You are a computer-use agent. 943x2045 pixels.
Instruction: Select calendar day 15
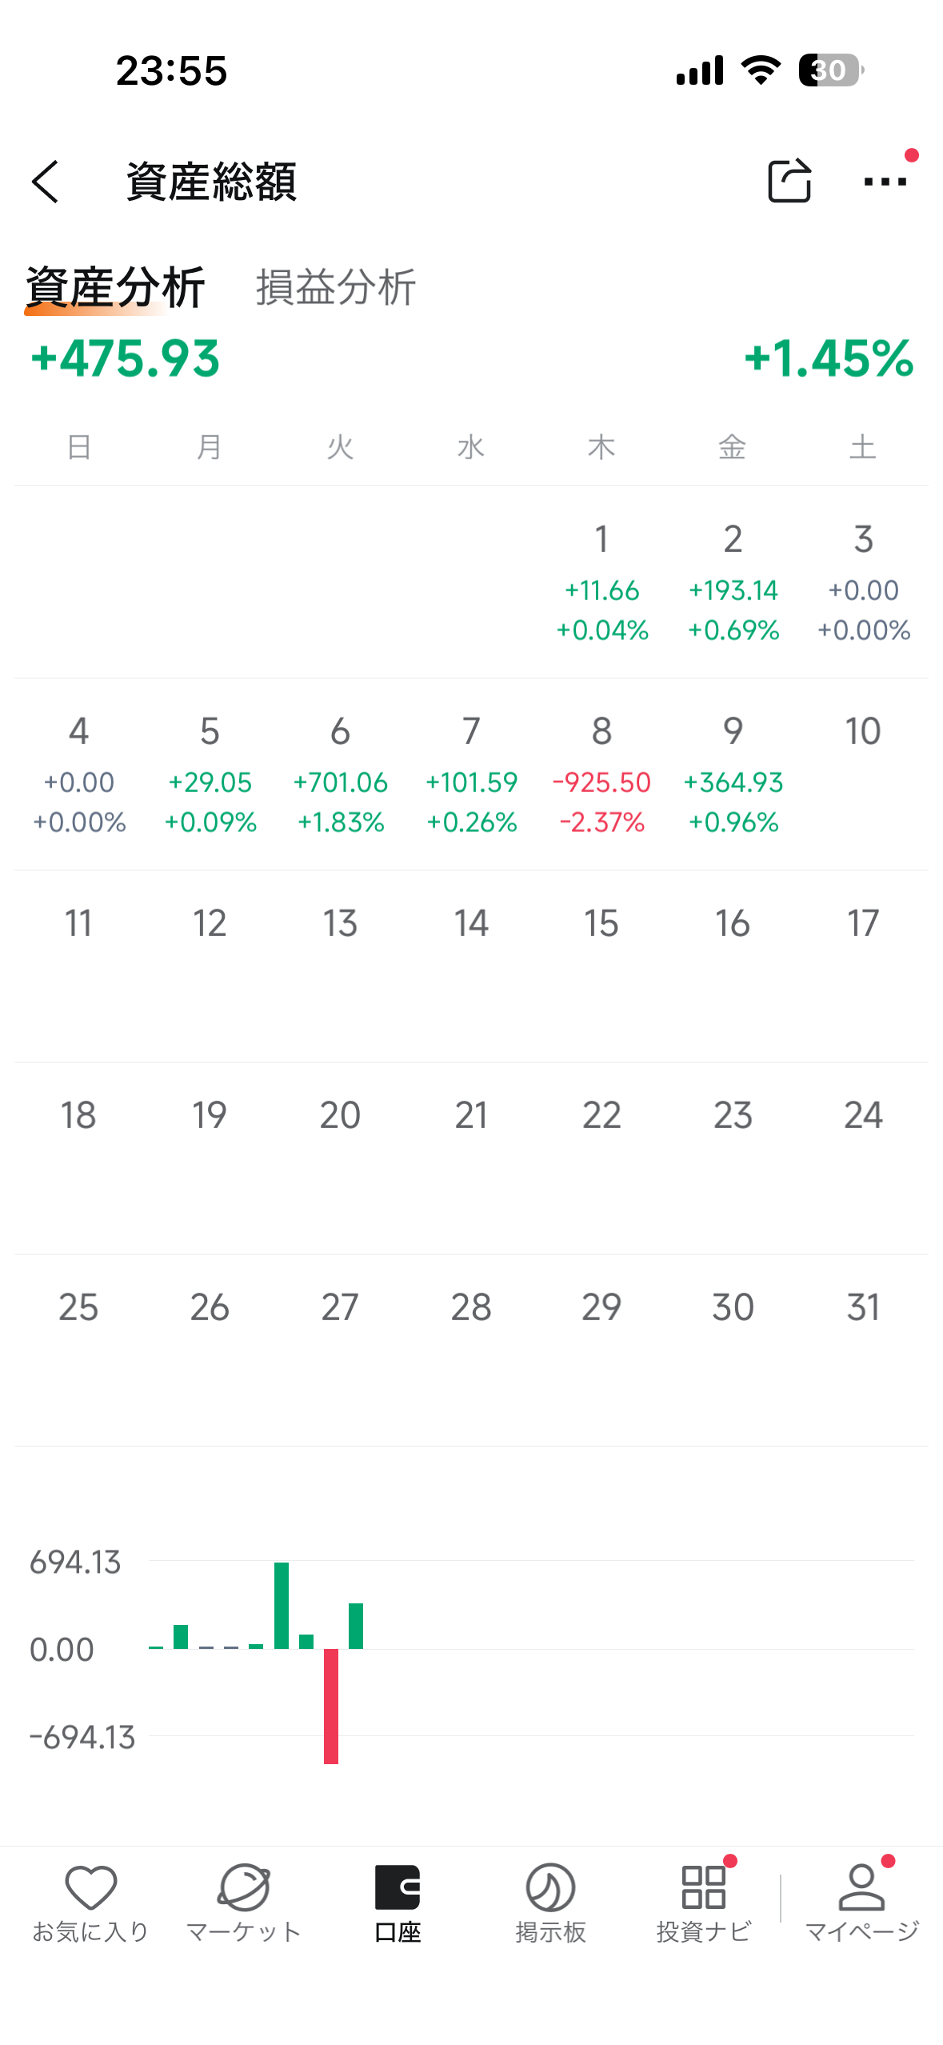(601, 925)
